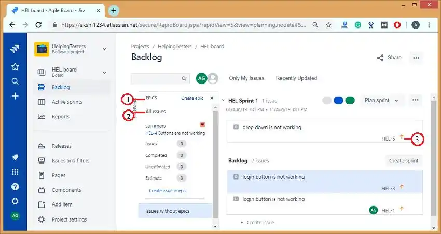Open the app switcher grid icon
The image size is (441, 234).
point(15,172)
